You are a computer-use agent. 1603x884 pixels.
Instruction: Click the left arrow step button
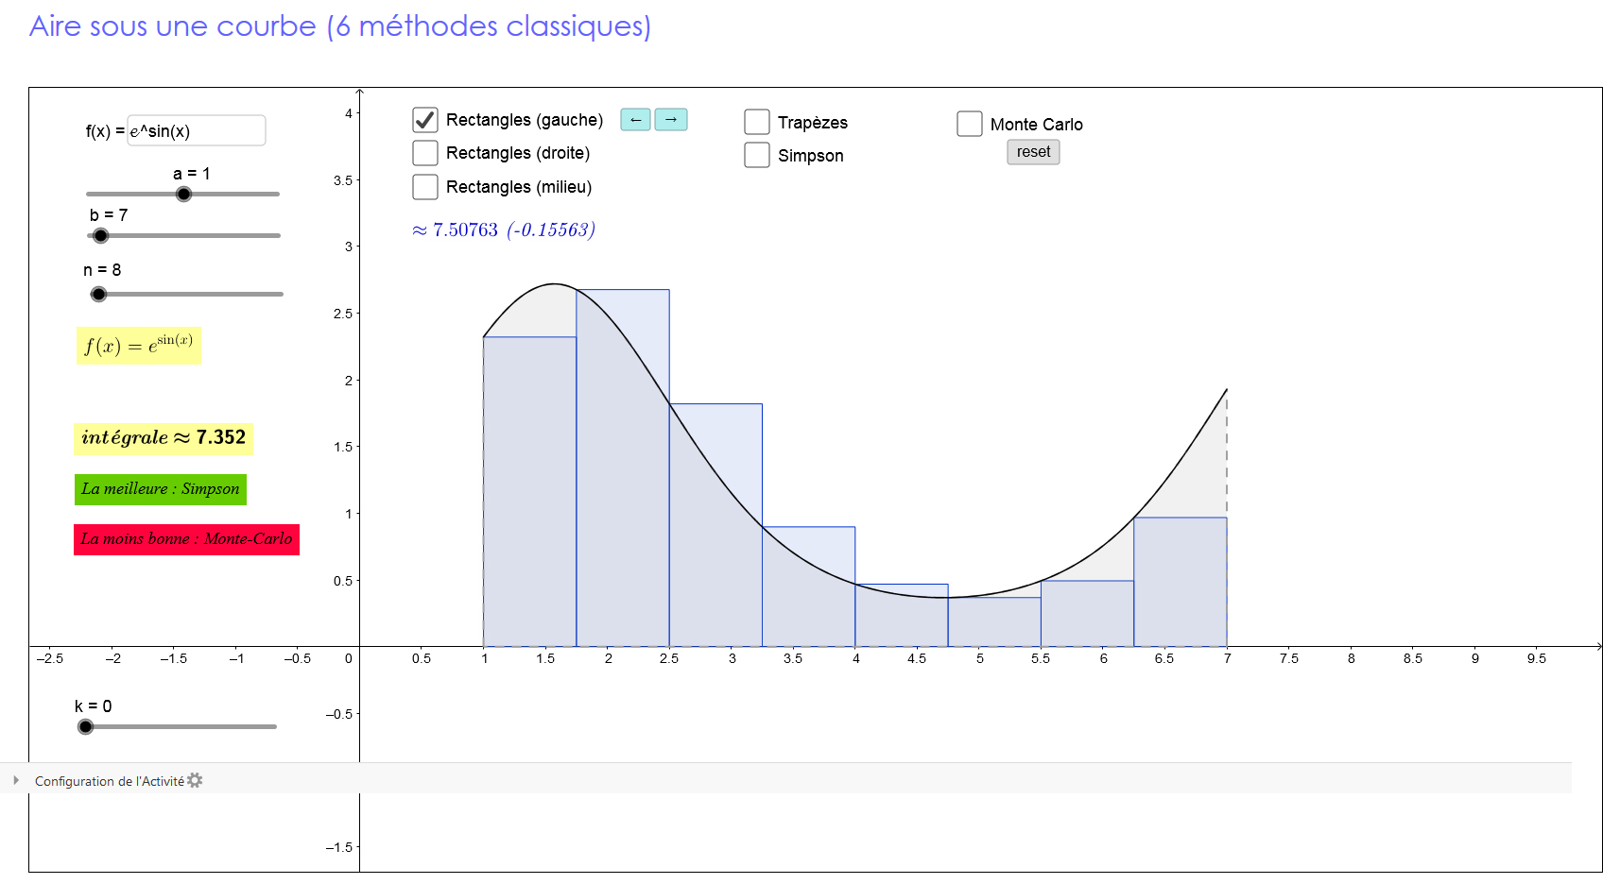(x=635, y=120)
